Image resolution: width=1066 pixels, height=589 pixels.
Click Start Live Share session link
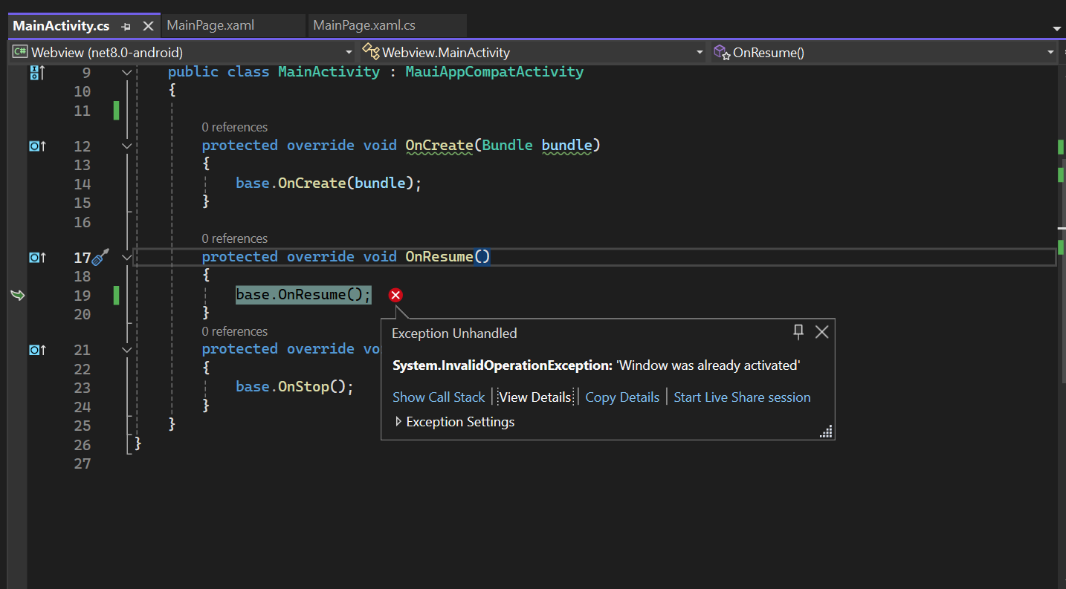(742, 397)
